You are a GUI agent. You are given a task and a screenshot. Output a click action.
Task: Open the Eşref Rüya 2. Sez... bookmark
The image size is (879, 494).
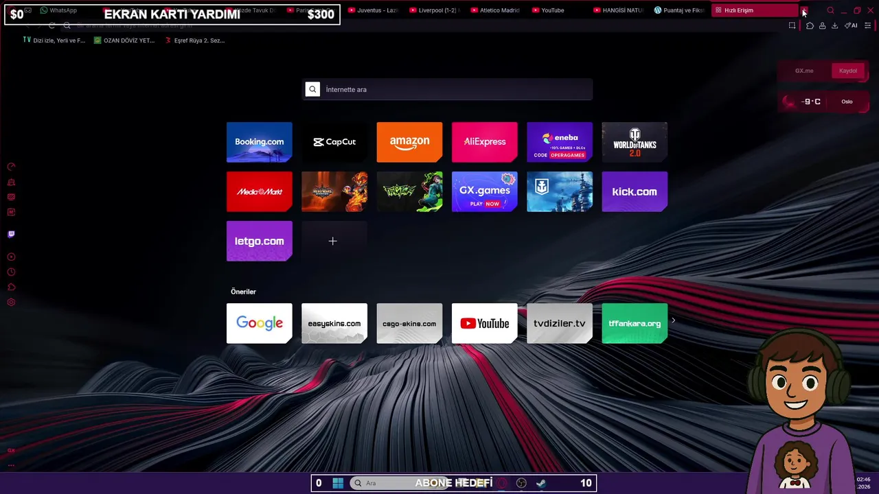pyautogui.click(x=195, y=40)
